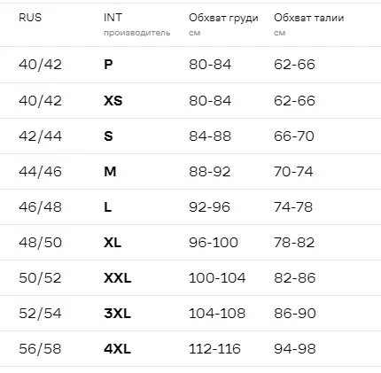The height and width of the screenshot is (373, 381).
Task: Click the 70-74 waist measurement
Action: (x=293, y=172)
